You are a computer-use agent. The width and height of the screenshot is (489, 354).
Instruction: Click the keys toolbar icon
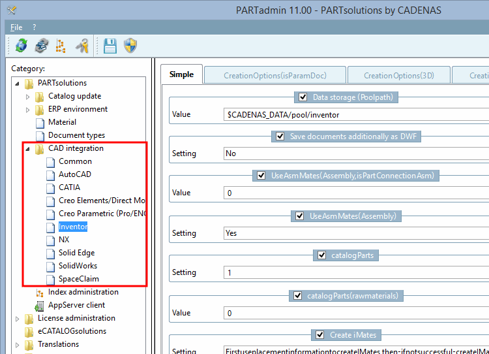82,46
